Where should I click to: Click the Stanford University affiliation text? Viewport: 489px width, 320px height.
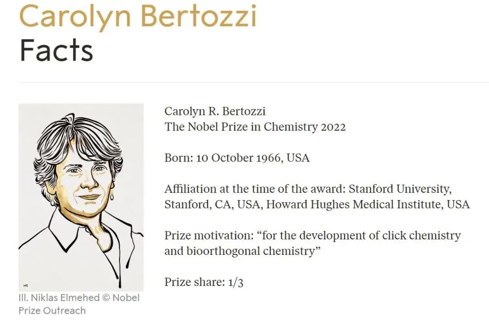399,189
